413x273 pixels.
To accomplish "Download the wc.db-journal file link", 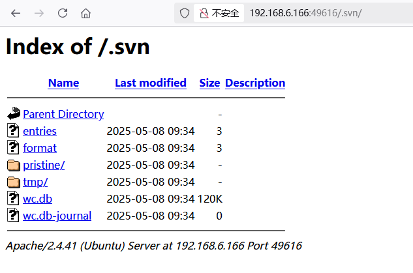I will coord(57,216).
